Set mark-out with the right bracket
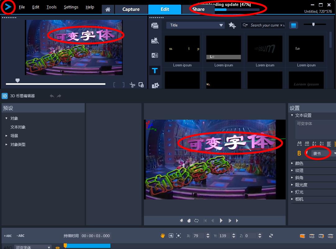The height and width of the screenshot is (249, 336). click(x=123, y=85)
